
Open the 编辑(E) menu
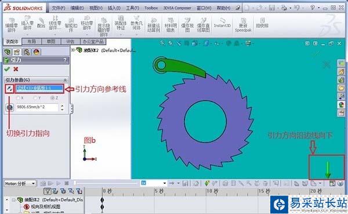[x=77, y=8]
